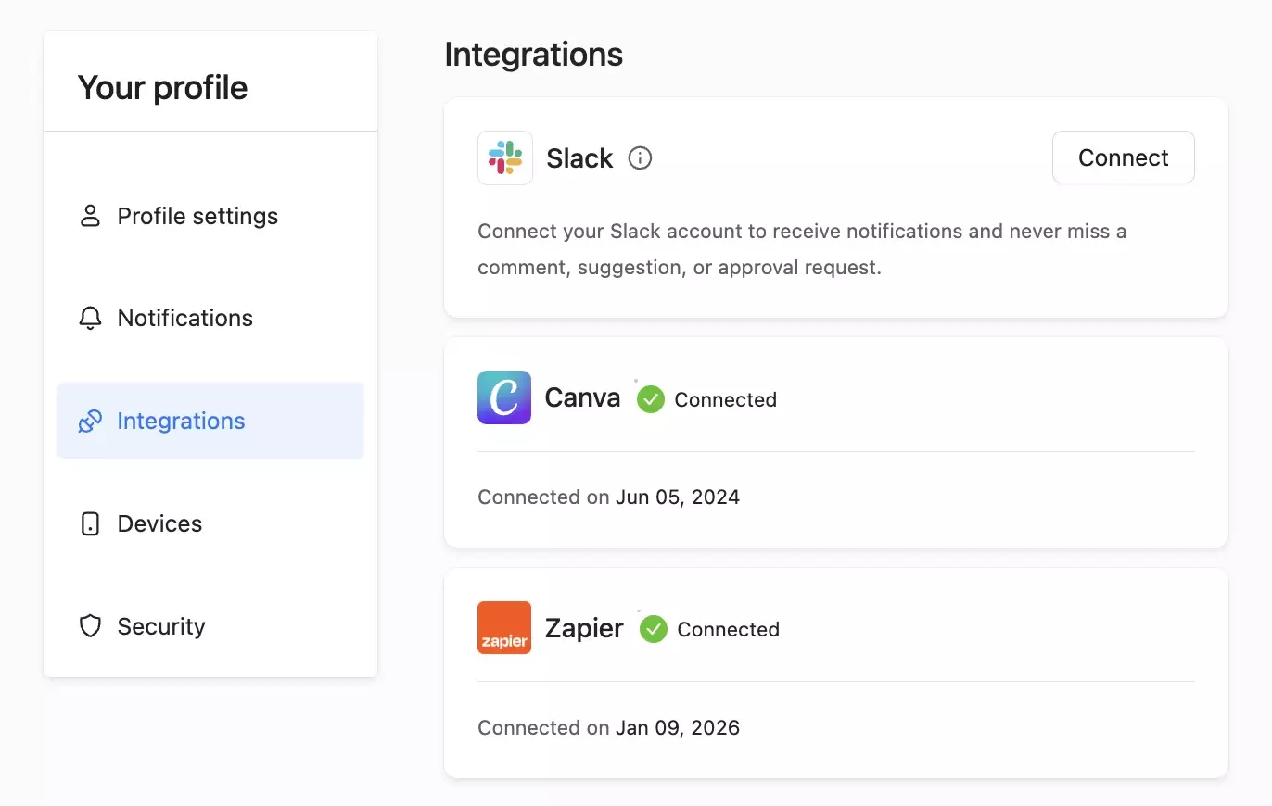The width and height of the screenshot is (1272, 806).
Task: Open the Security section
Action: pyautogui.click(x=210, y=626)
